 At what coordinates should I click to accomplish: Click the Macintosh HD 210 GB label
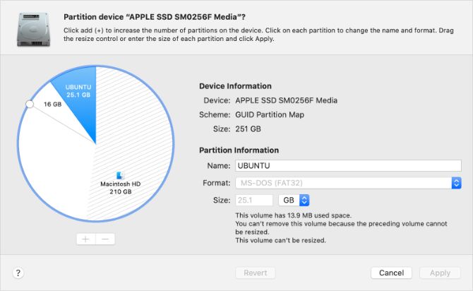(x=120, y=187)
